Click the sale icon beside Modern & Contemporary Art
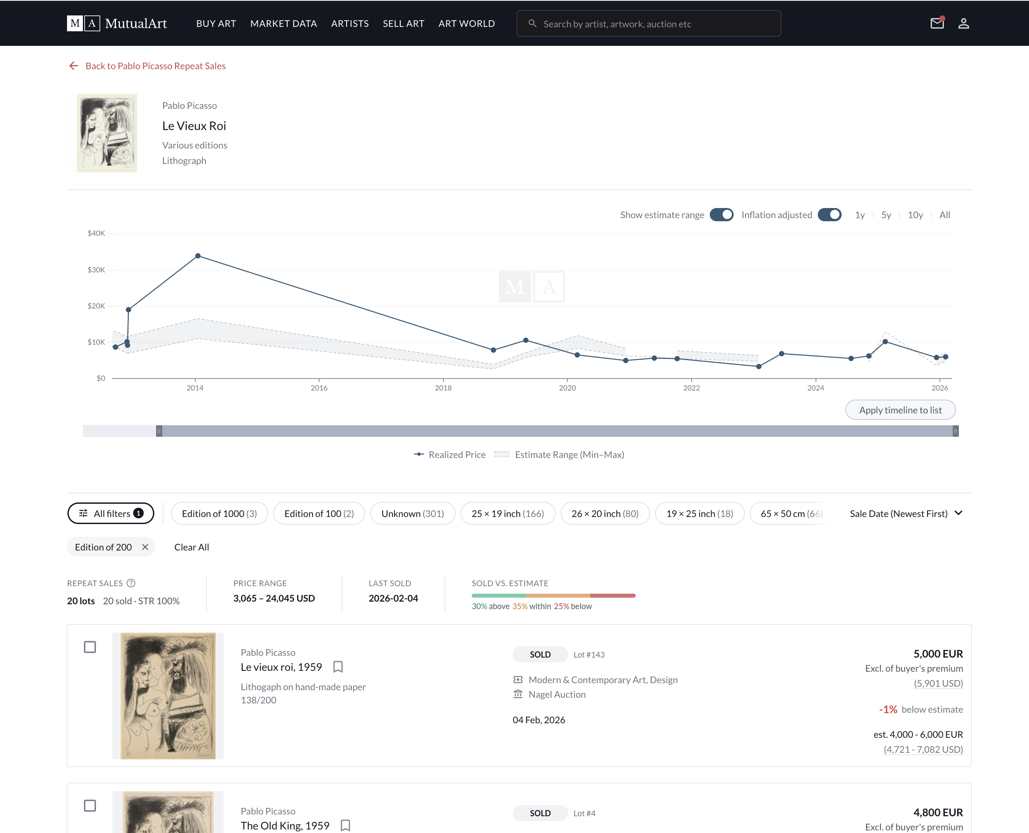This screenshot has width=1029, height=833. pyautogui.click(x=518, y=680)
